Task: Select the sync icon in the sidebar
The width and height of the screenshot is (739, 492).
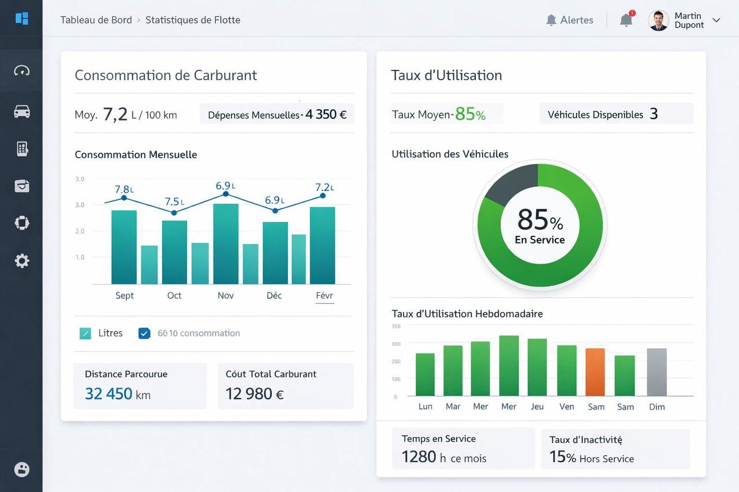Action: pyautogui.click(x=21, y=223)
